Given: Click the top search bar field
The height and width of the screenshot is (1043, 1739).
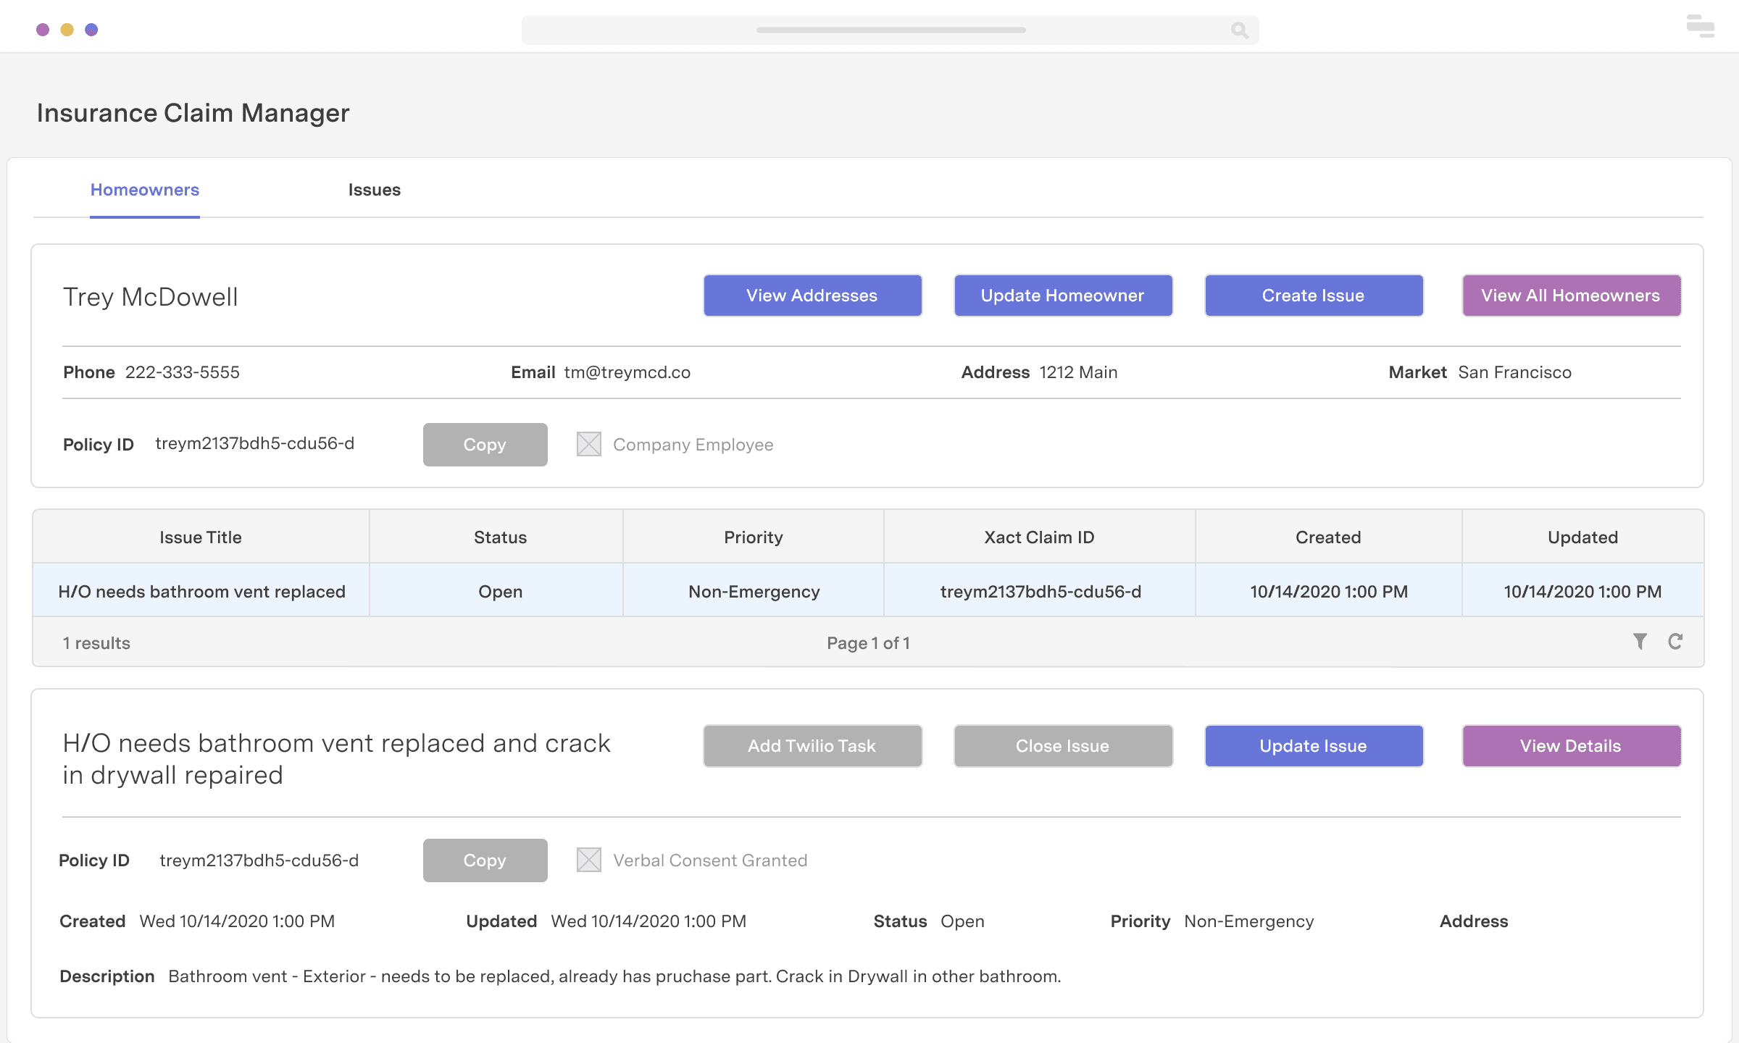Looking at the screenshot, I should click(890, 30).
